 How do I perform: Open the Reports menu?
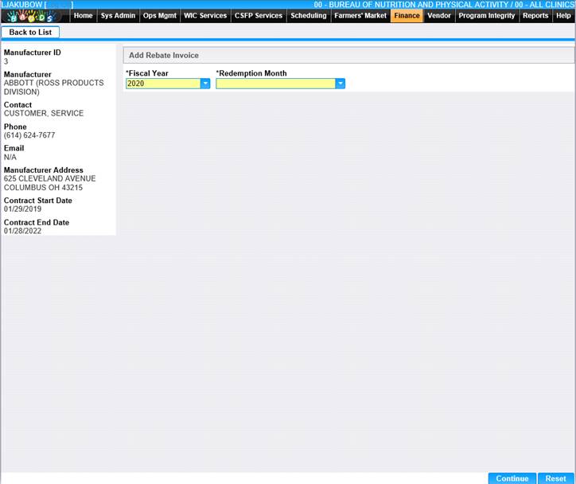coord(535,16)
